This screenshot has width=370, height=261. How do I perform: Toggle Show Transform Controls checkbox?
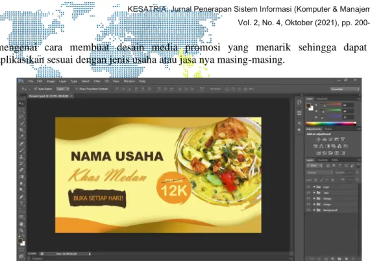tap(77, 89)
